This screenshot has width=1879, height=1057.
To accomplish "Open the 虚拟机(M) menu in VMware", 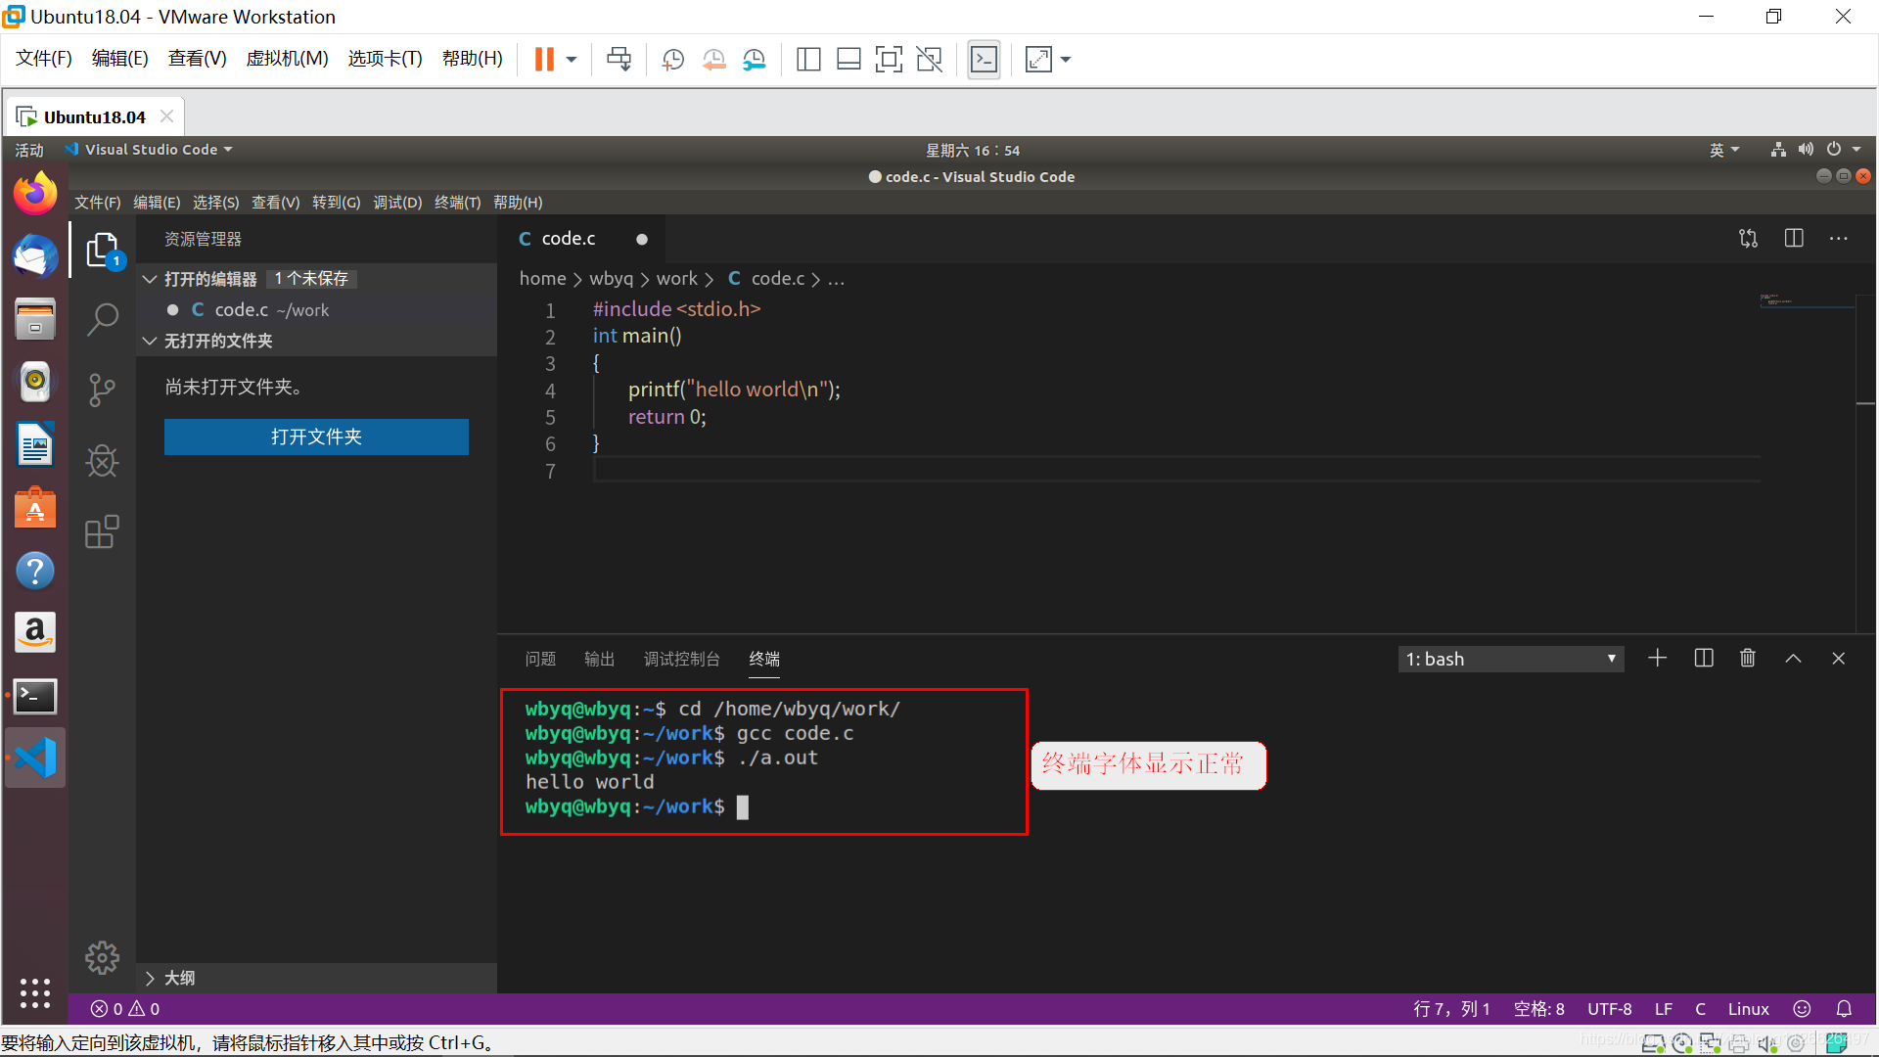I will pos(286,58).
